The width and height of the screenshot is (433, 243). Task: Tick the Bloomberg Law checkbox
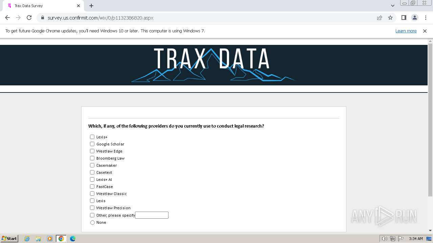92,158
